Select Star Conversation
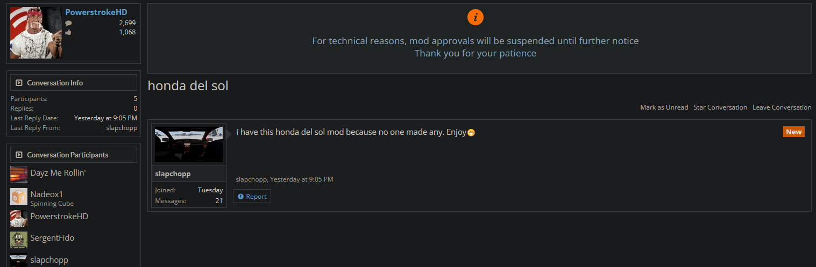 720,107
